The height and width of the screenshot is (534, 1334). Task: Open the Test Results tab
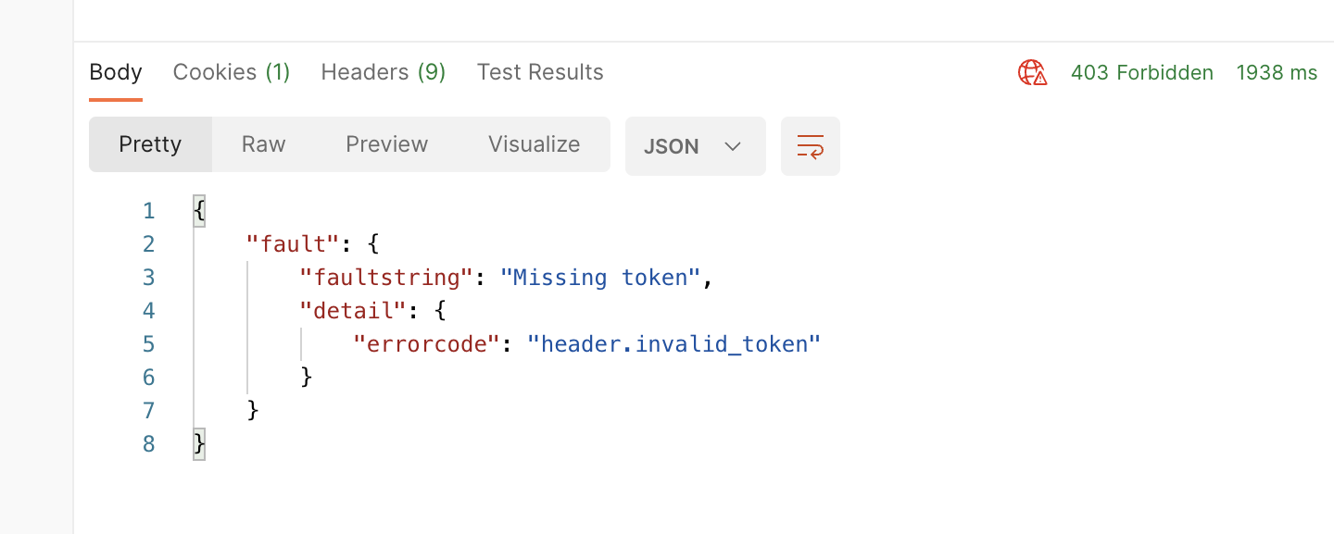[x=540, y=72]
